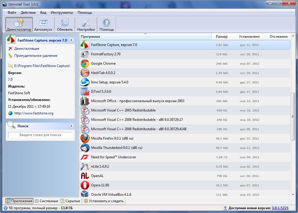
Task: Click the 11 Декабрь 2011 г. 17:49:16 timestamp
Action: [29, 106]
